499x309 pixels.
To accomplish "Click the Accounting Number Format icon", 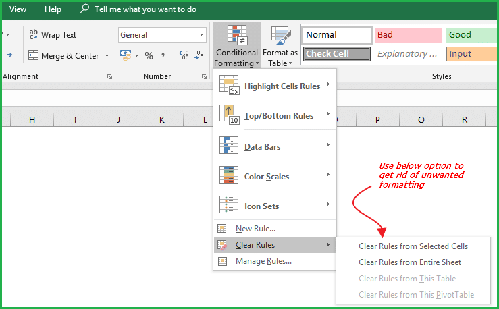I will point(126,56).
